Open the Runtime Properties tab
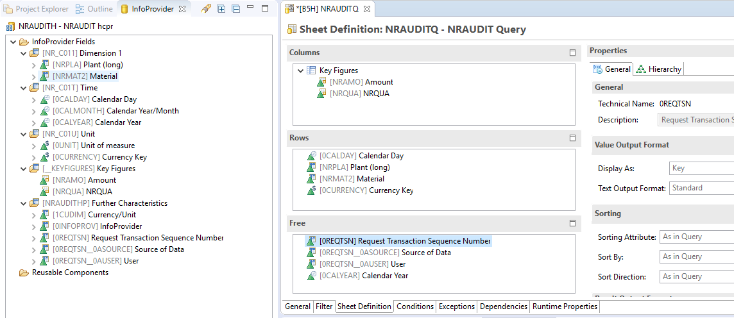 (x=565, y=306)
